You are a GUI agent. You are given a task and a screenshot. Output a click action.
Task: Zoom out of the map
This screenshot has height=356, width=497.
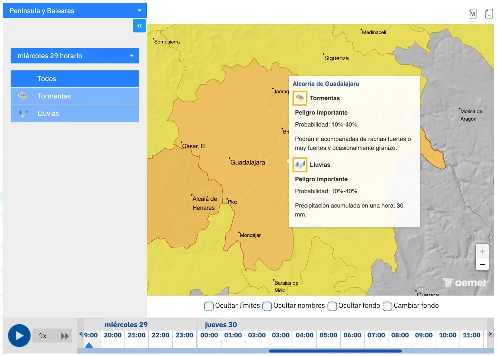click(x=482, y=265)
